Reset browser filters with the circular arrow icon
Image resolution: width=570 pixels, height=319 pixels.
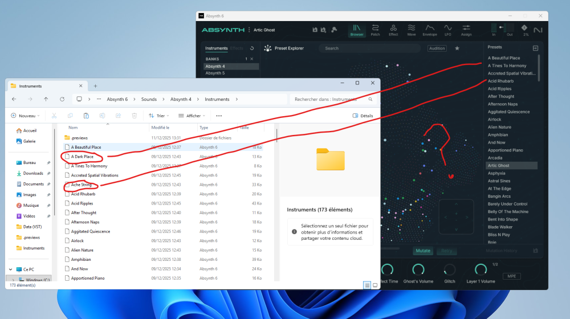(252, 48)
